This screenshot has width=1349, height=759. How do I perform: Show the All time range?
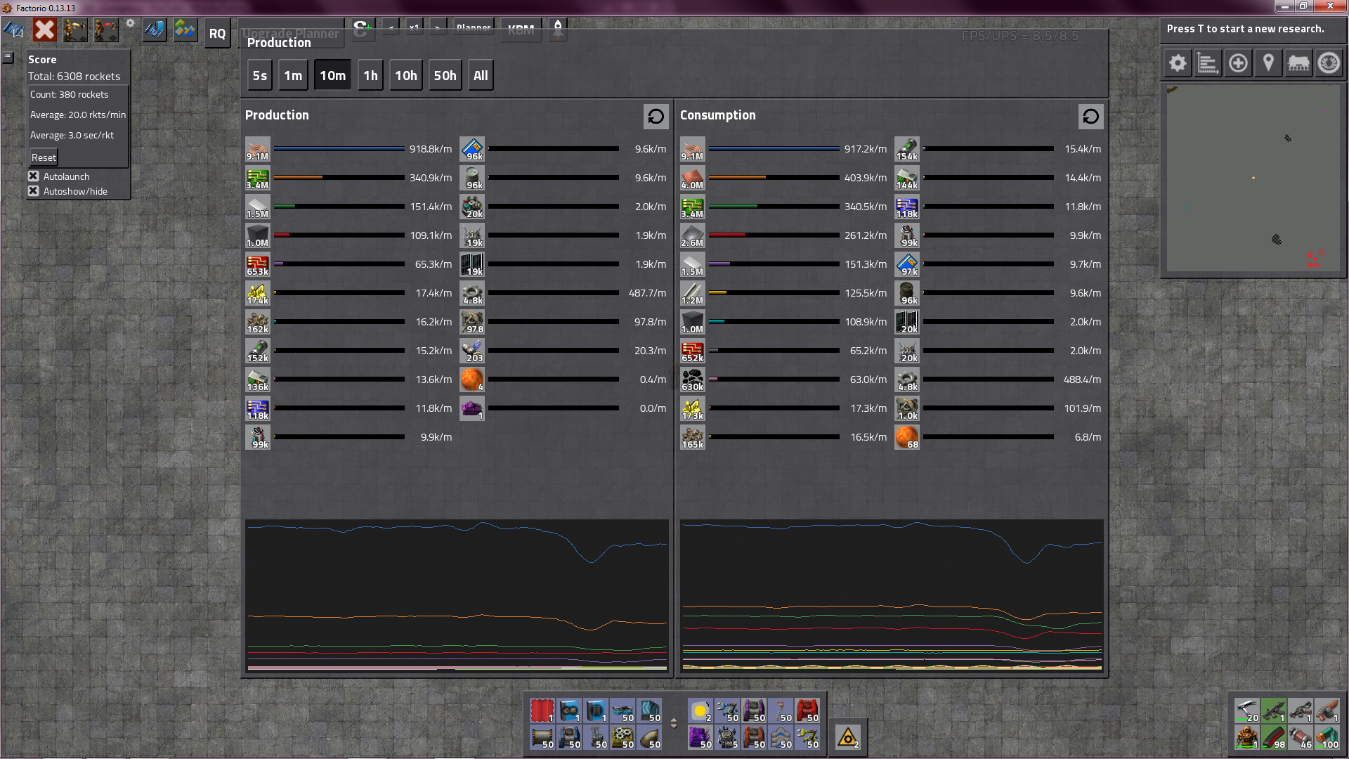pos(481,76)
